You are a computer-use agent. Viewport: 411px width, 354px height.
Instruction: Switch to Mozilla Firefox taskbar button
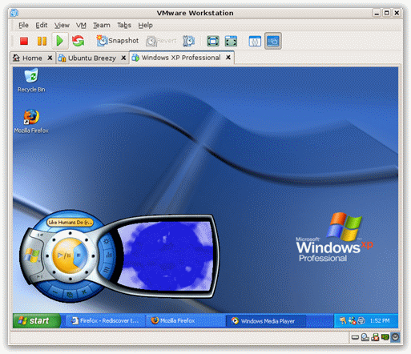[x=185, y=320]
